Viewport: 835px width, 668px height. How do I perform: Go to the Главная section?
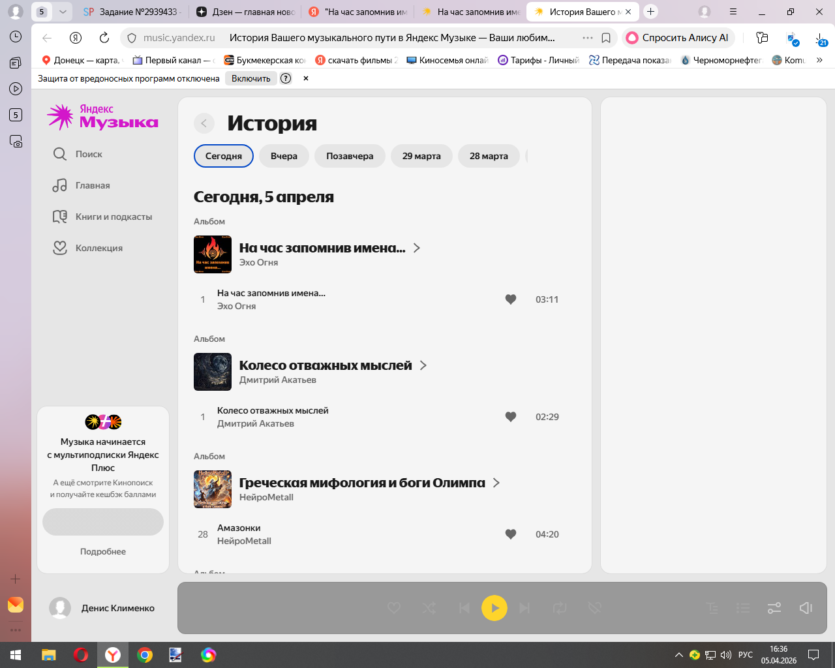tap(82, 185)
